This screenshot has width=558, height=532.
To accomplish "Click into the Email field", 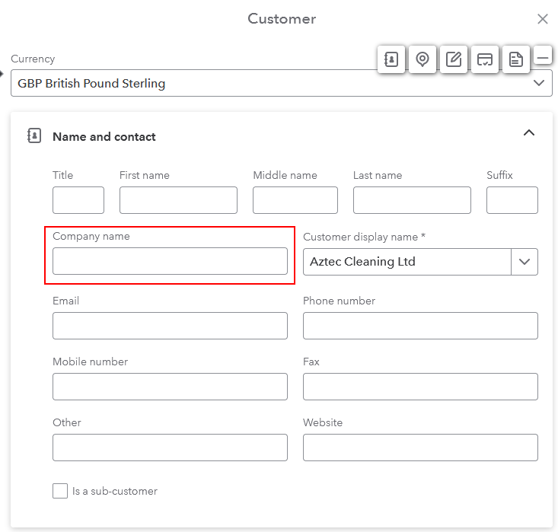I will click(170, 326).
